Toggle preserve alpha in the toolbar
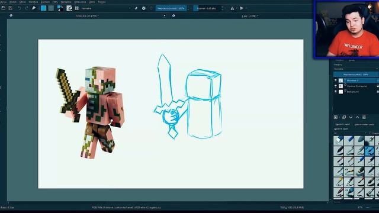This screenshot has height=213, width=379. point(144,8)
